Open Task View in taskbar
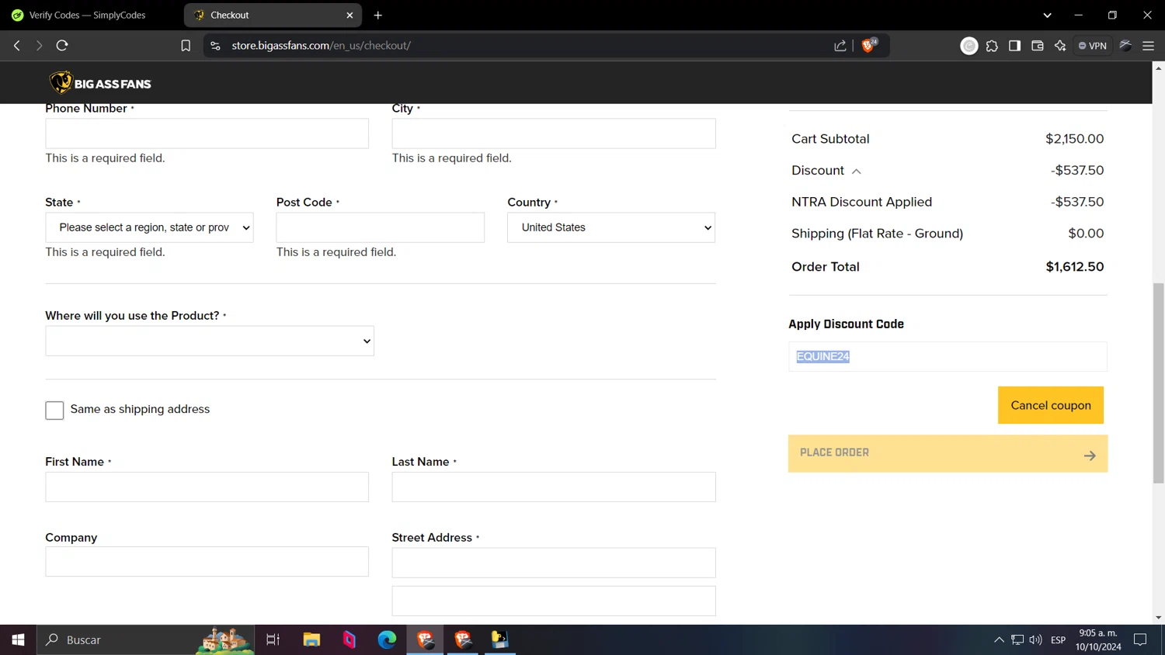1165x655 pixels. click(x=273, y=639)
